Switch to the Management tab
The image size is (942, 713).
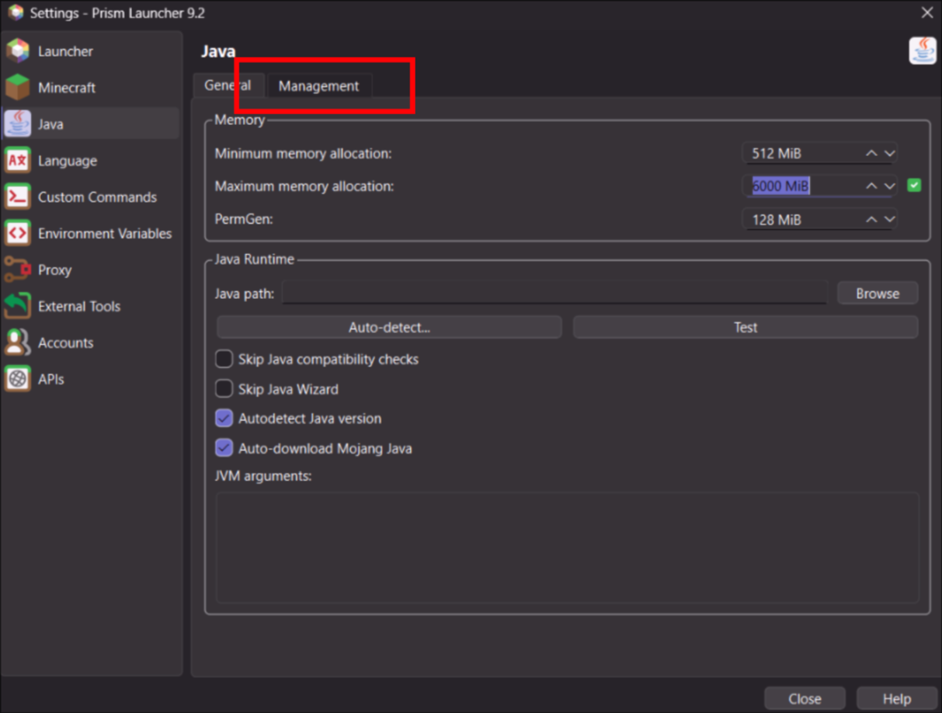[x=318, y=86]
